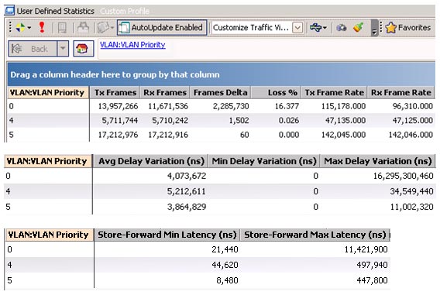
Task: Select the Rx Frame Rate value 96,310.000
Action: [x=412, y=106]
